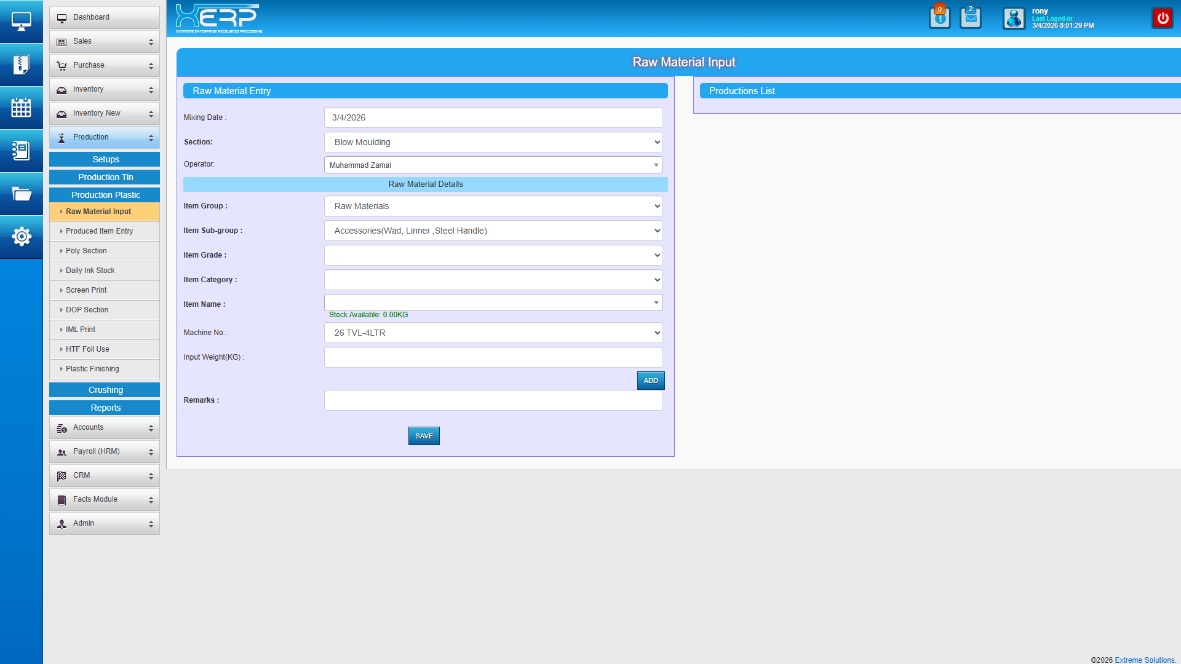Click the notebook icon in left strip
Viewport: 1181px width, 664px height.
[22, 151]
